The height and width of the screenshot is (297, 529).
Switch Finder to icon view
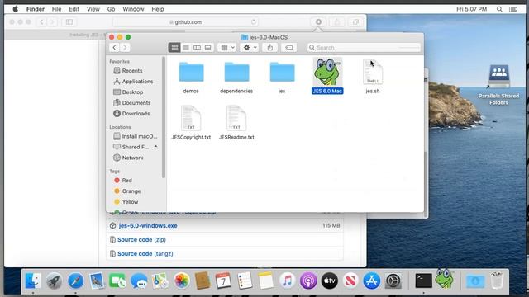pos(174,48)
